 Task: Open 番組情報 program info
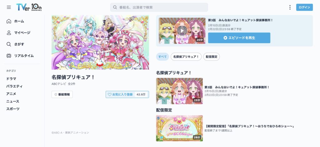click(62, 94)
